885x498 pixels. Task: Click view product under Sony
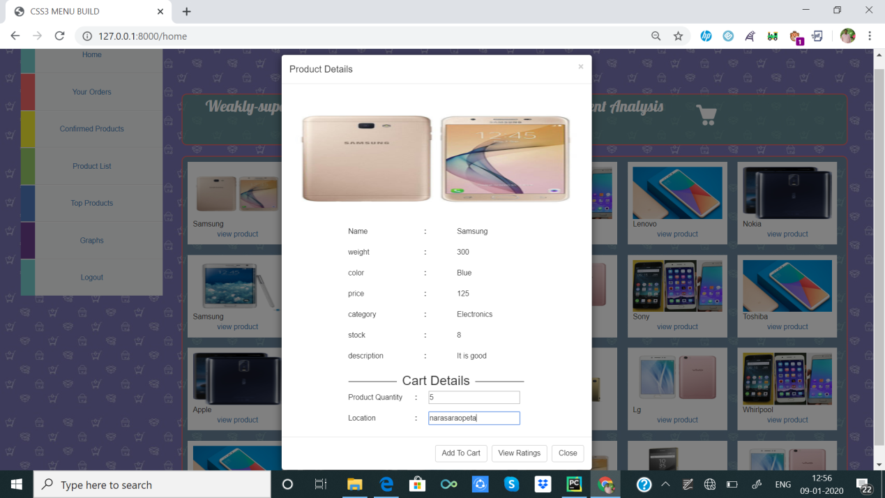[677, 326]
